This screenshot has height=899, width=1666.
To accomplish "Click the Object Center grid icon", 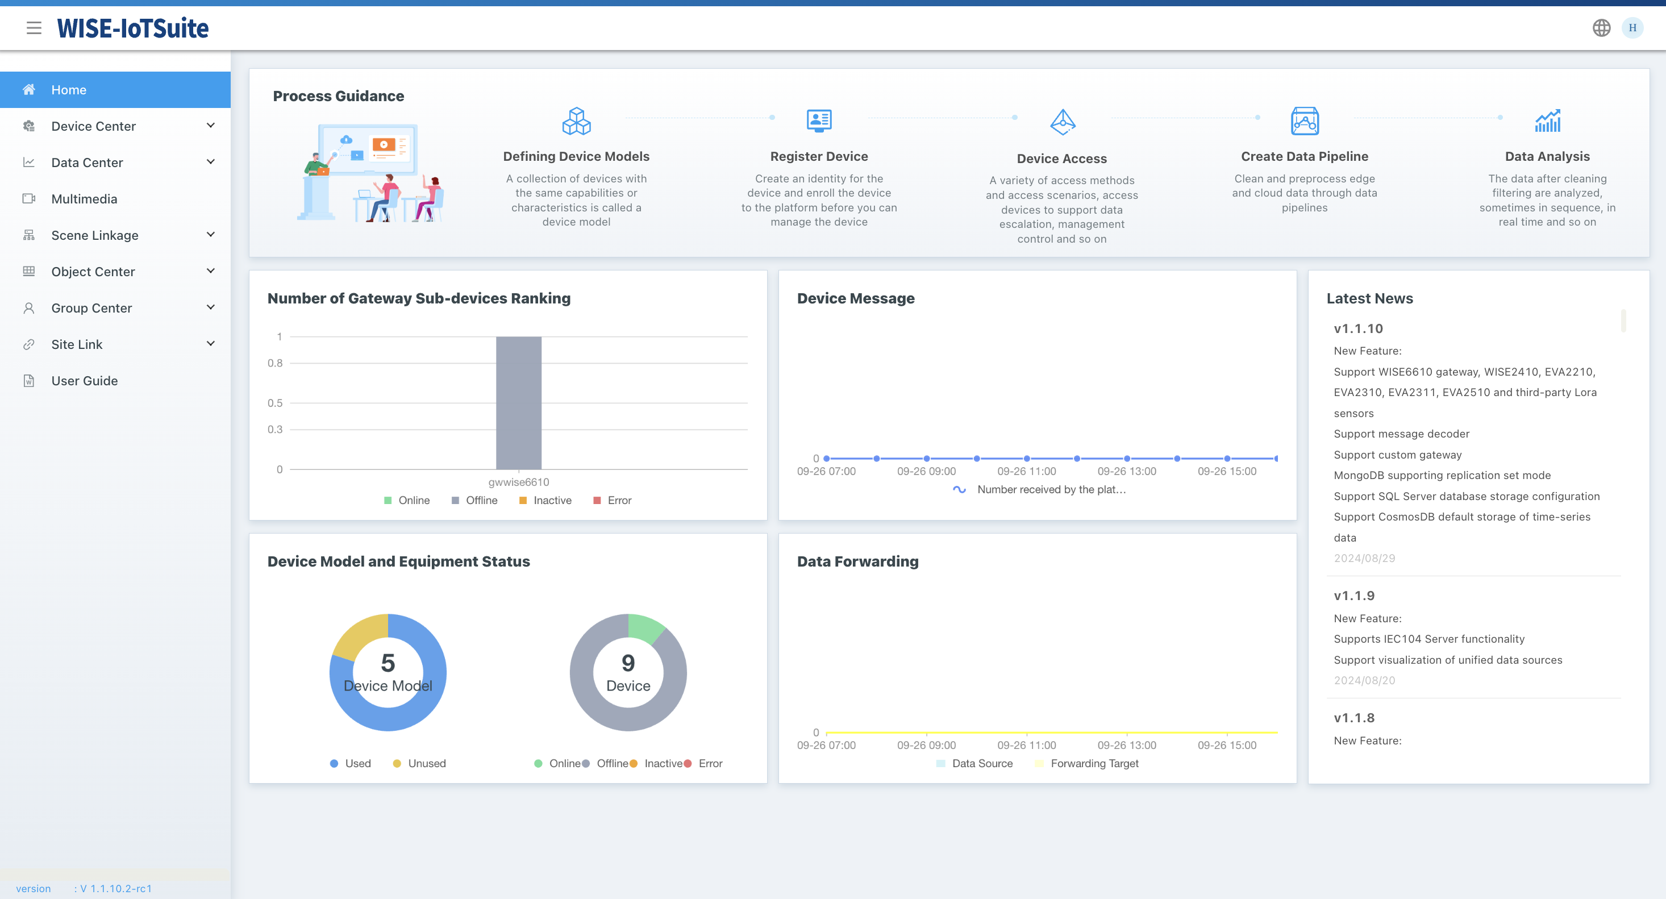I will 28,271.
